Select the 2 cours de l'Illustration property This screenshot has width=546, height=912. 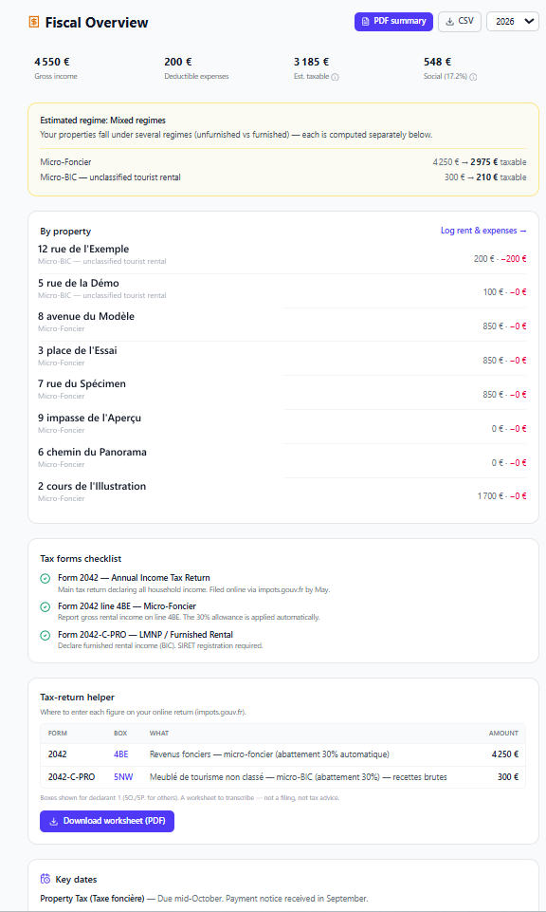point(282,493)
